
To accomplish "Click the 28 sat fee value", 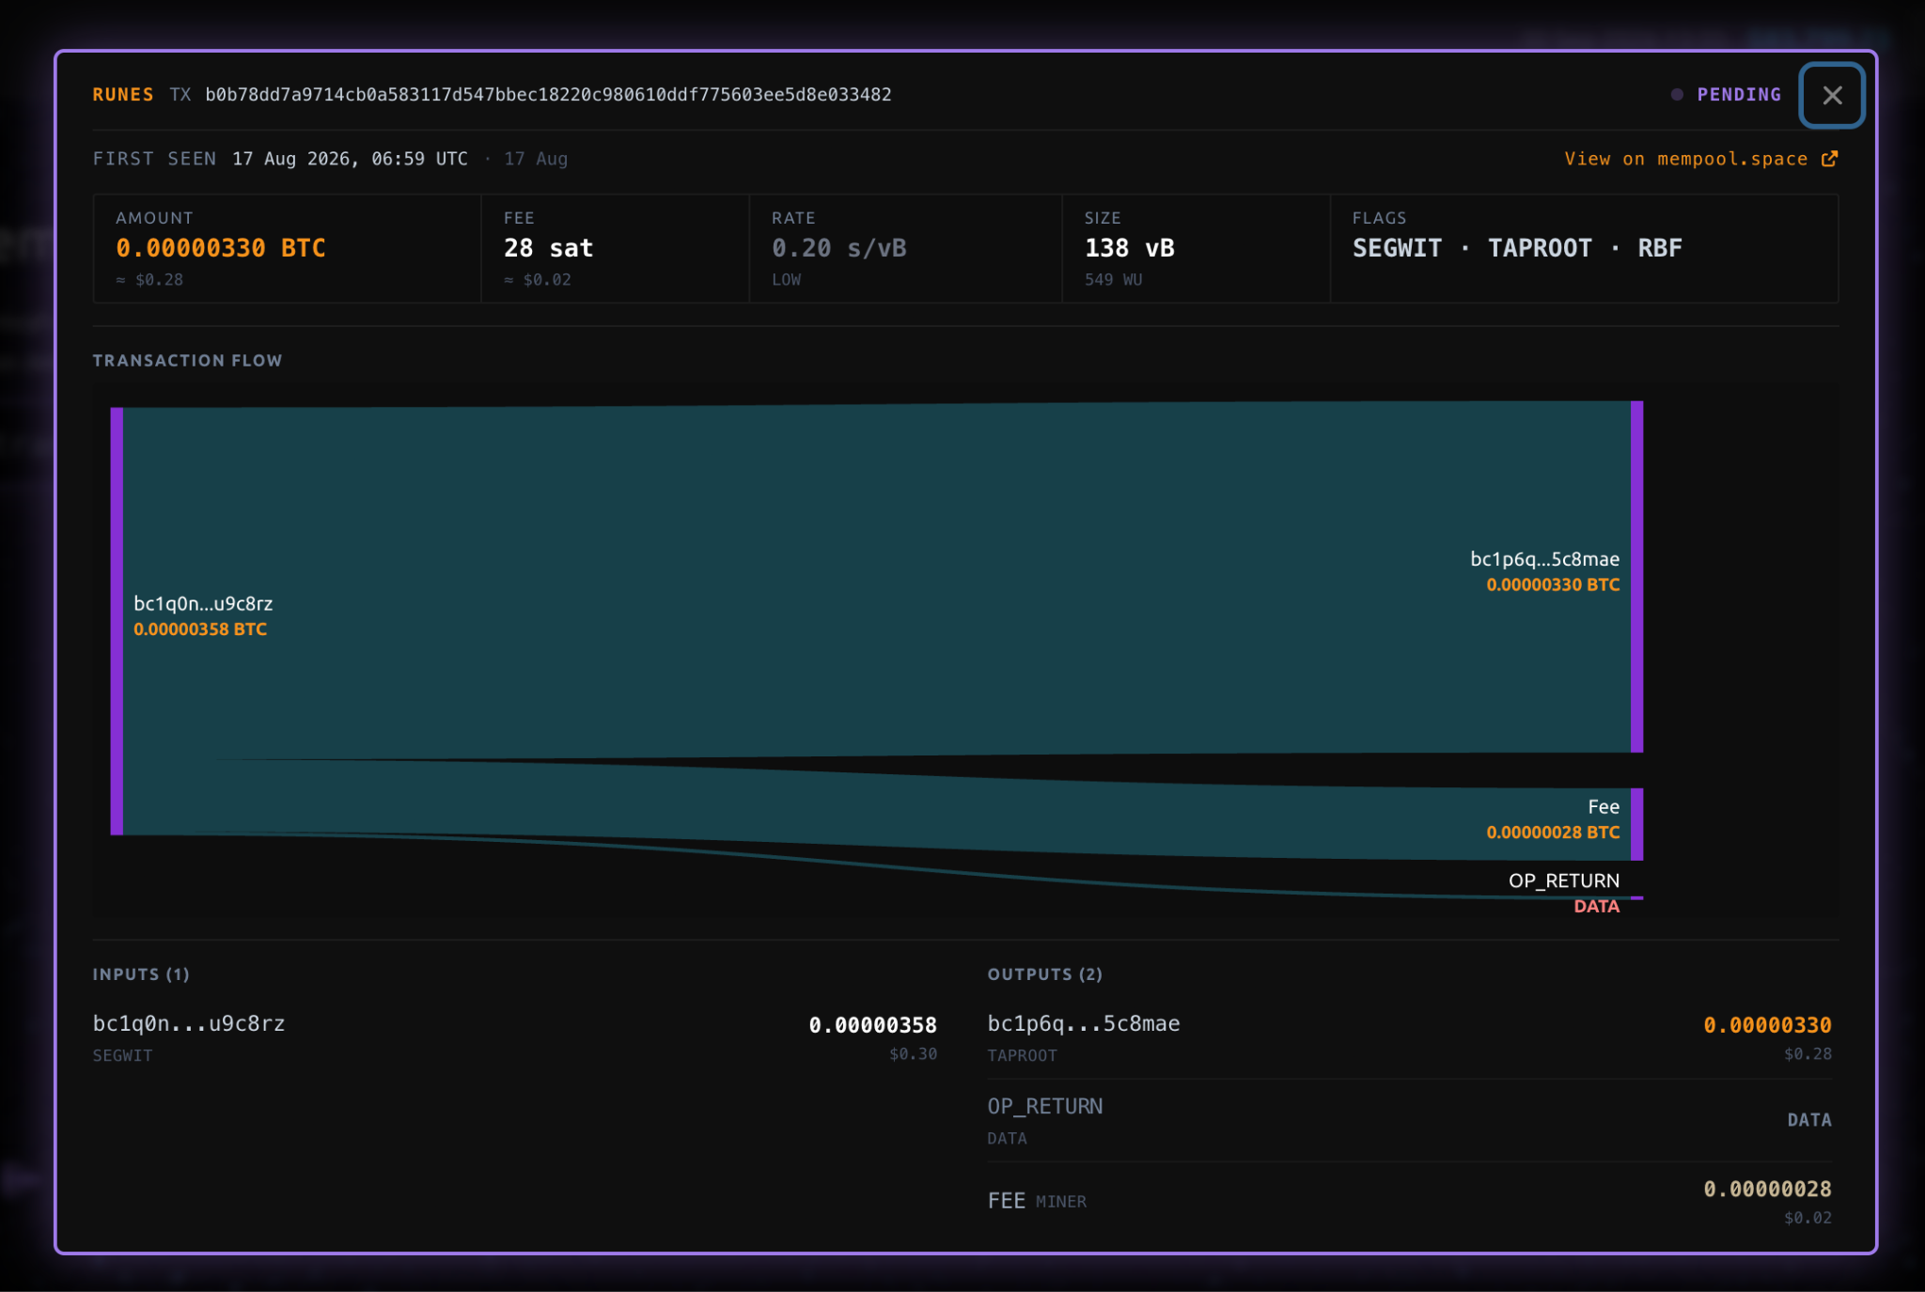I will 548,248.
